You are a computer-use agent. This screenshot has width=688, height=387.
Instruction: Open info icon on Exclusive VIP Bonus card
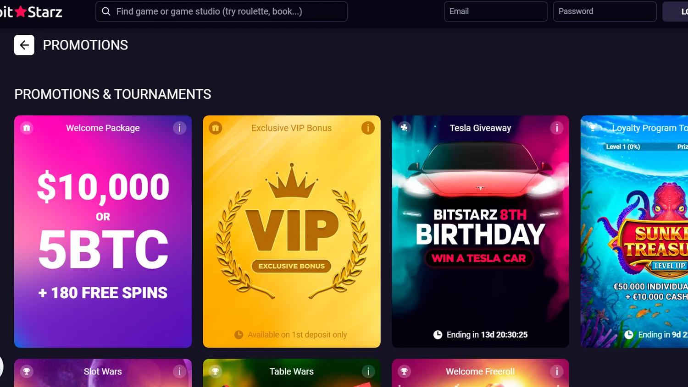[x=368, y=128]
